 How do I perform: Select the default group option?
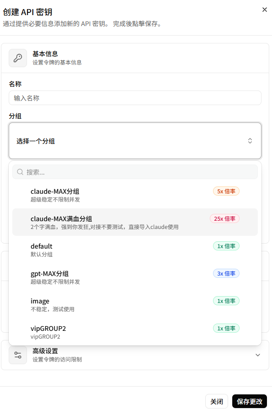135,250
